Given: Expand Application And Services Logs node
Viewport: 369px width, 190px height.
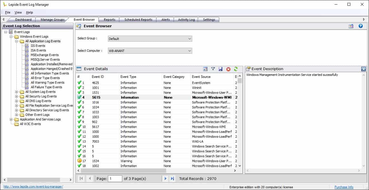Looking at the screenshot, I should coord(11,119).
